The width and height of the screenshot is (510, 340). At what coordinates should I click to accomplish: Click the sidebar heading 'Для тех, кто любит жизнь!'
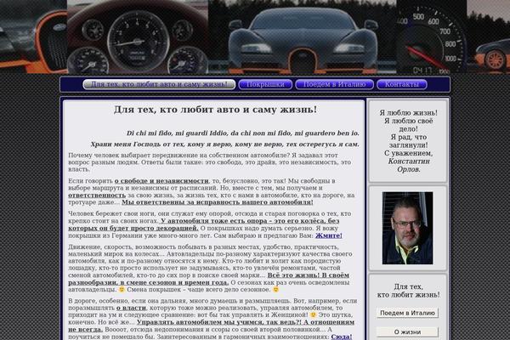coord(409,291)
